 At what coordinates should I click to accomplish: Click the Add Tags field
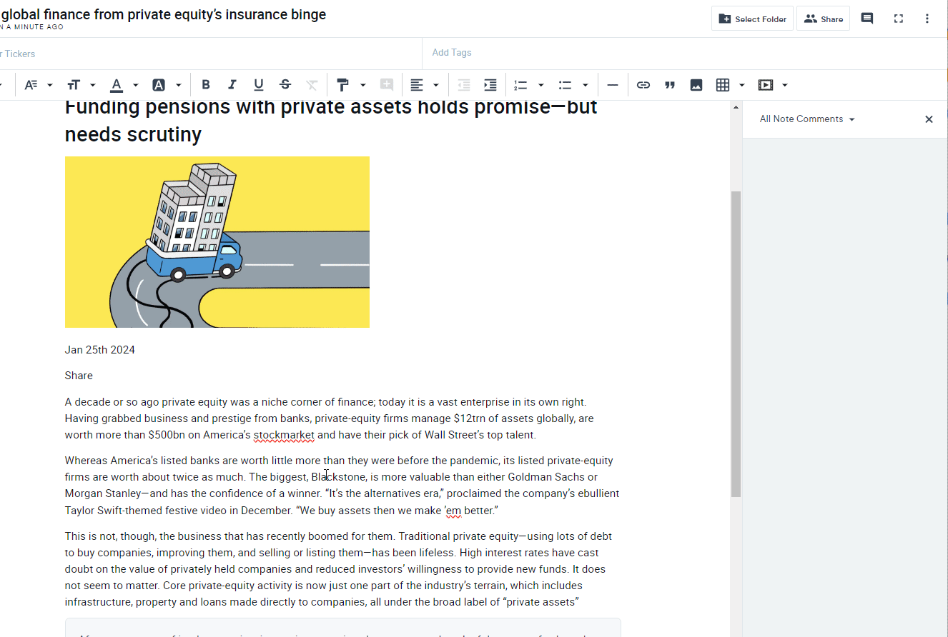click(x=685, y=53)
